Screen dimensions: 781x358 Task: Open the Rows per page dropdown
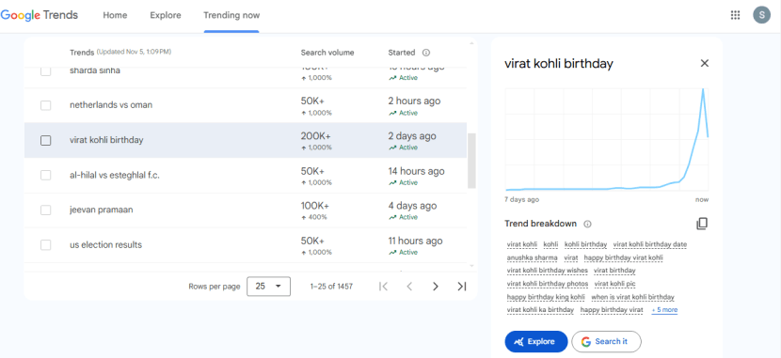[268, 287]
